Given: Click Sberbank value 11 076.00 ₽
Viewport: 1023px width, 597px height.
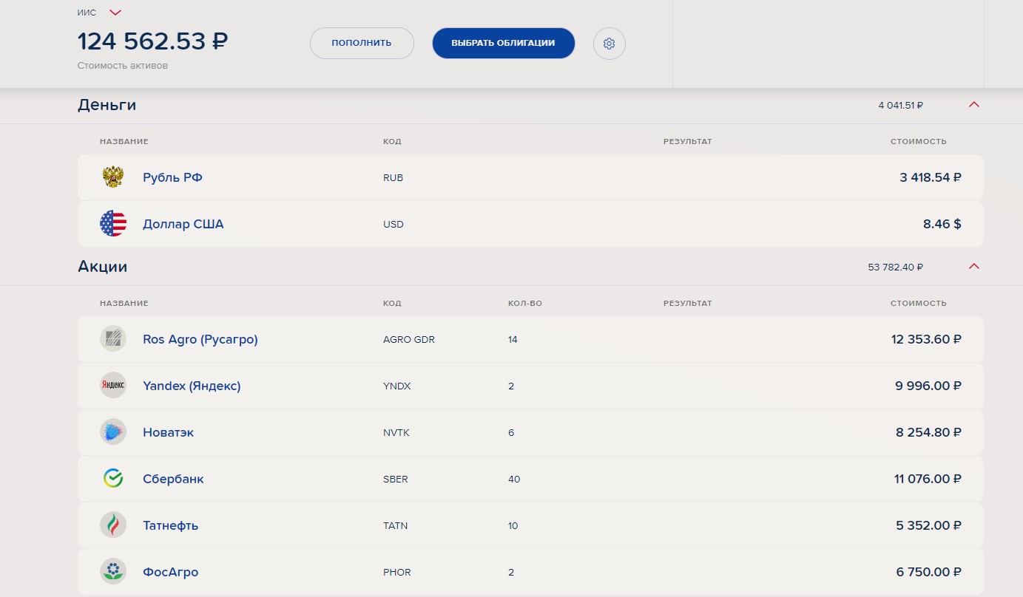Looking at the screenshot, I should pyautogui.click(x=928, y=479).
